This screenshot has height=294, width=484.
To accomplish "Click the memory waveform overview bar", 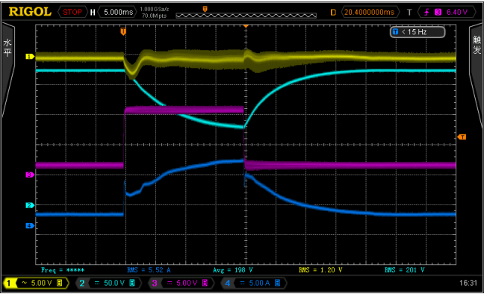I will point(246,16).
